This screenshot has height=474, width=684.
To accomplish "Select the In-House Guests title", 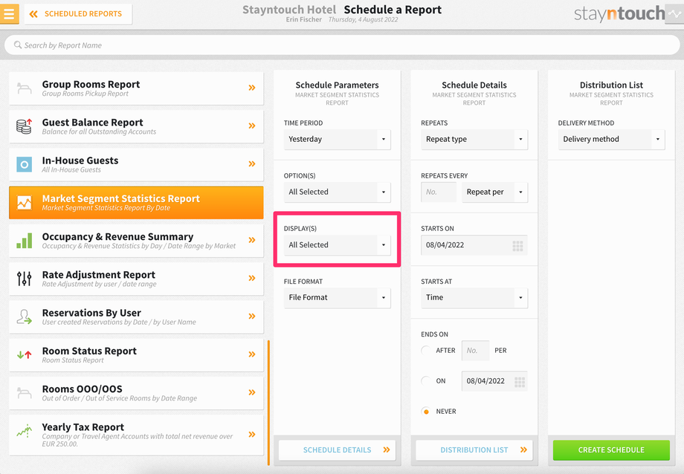I will tap(80, 160).
